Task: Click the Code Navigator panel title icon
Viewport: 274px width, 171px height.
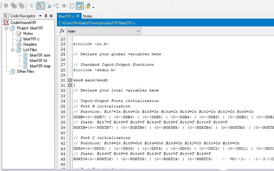Action: (6, 16)
